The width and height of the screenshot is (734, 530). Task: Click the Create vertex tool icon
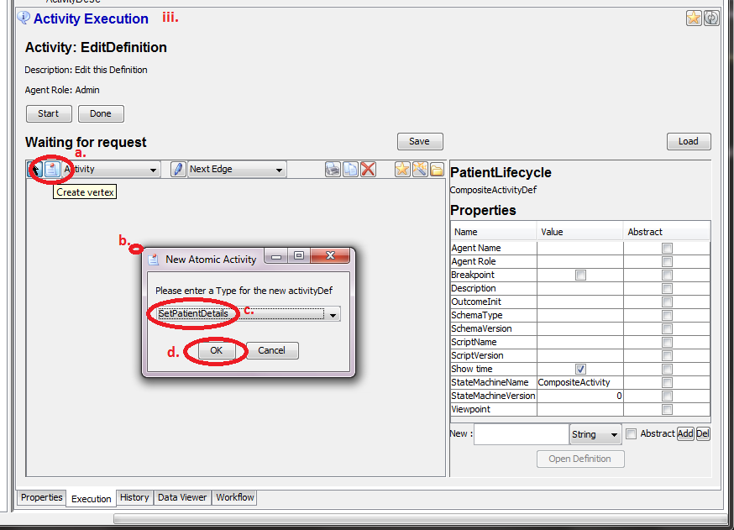pyautogui.click(x=52, y=169)
